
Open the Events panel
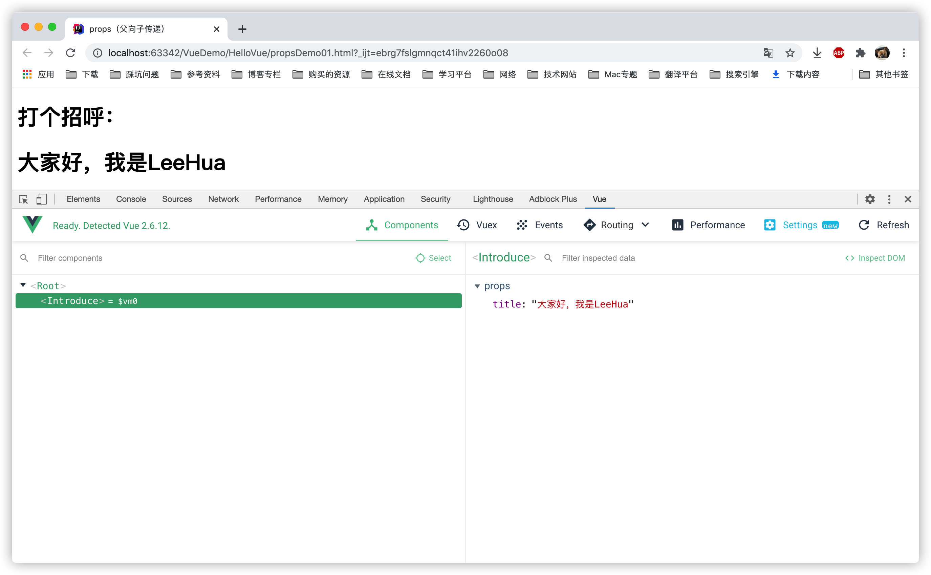539,225
